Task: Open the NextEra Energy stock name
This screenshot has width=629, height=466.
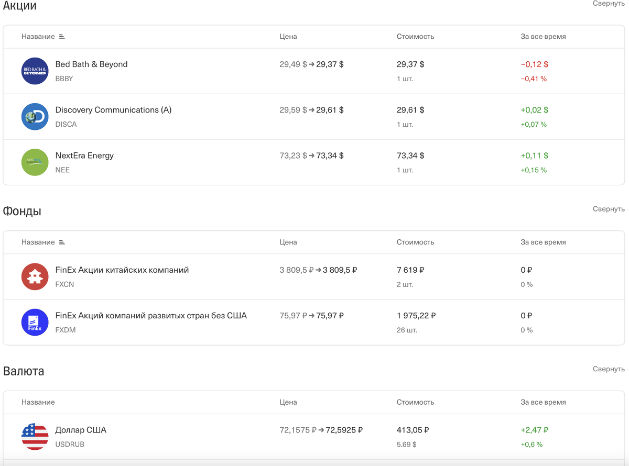Action: (84, 156)
